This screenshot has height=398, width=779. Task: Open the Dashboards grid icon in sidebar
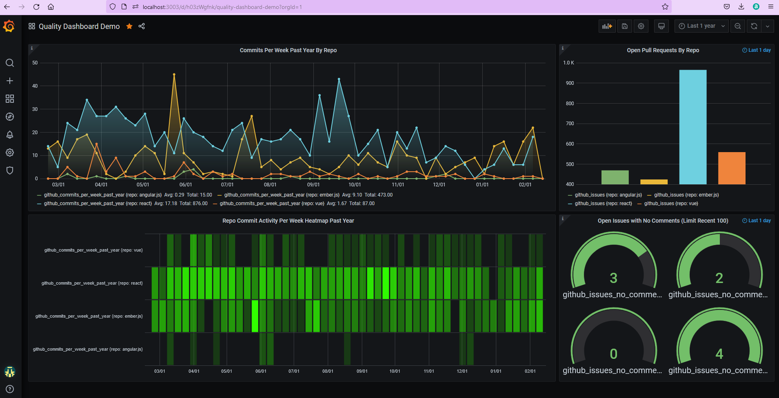(10, 99)
